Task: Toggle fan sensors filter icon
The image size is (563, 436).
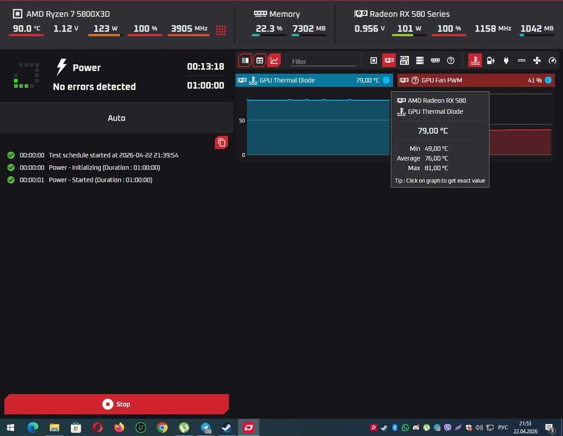Action: [537, 60]
